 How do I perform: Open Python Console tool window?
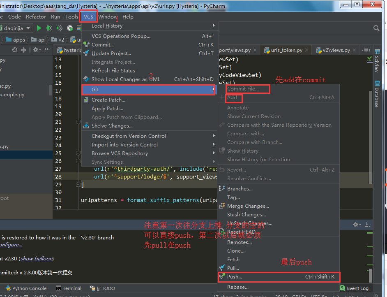click(x=26, y=288)
